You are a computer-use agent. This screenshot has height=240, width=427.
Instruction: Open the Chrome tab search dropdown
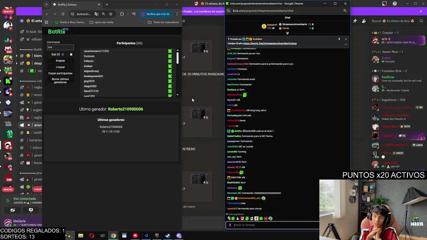pyautogui.click(x=46, y=5)
